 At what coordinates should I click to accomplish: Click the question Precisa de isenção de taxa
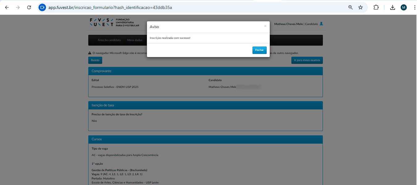[x=117, y=114]
